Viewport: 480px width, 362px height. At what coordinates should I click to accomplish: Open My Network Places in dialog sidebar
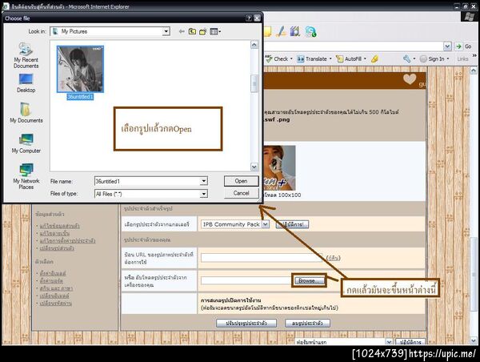(26, 176)
